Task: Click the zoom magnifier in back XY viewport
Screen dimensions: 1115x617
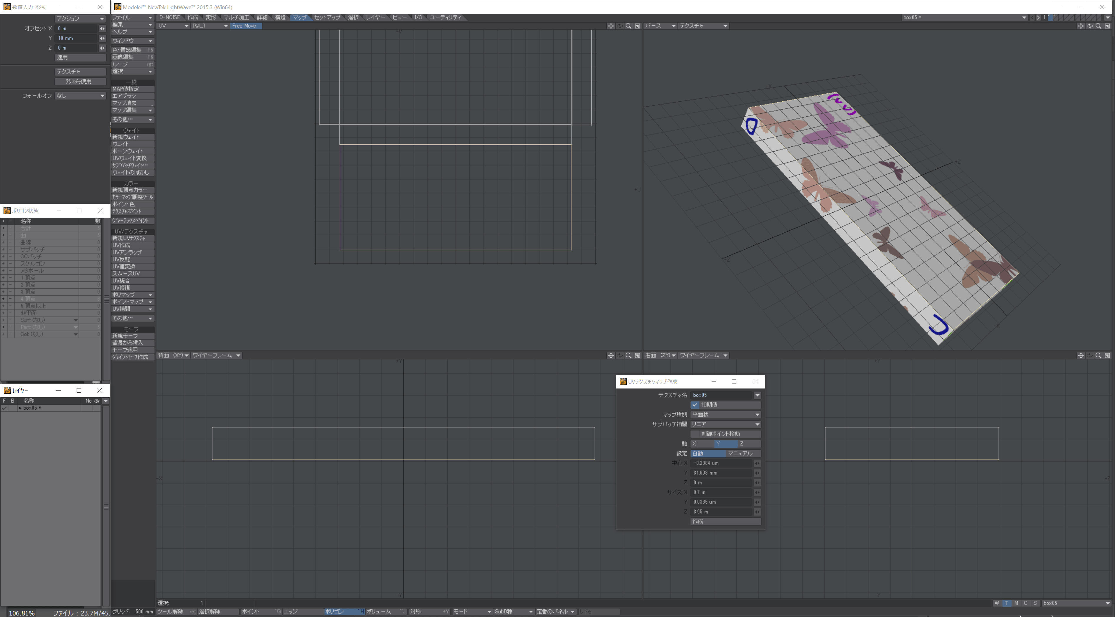Action: point(628,356)
